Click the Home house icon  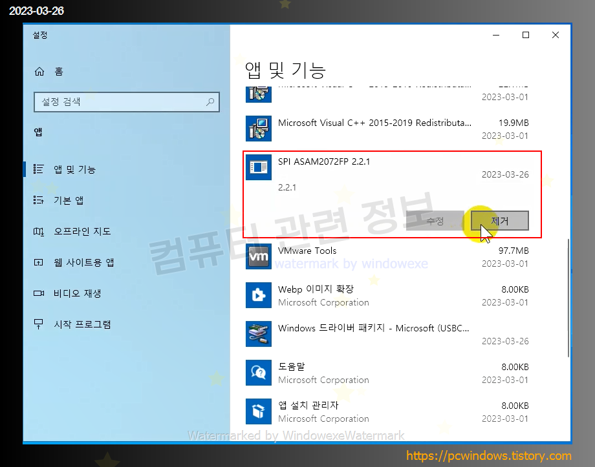pos(39,71)
